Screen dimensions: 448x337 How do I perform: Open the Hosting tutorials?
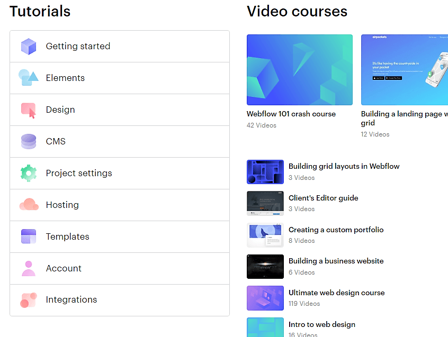[x=120, y=205]
